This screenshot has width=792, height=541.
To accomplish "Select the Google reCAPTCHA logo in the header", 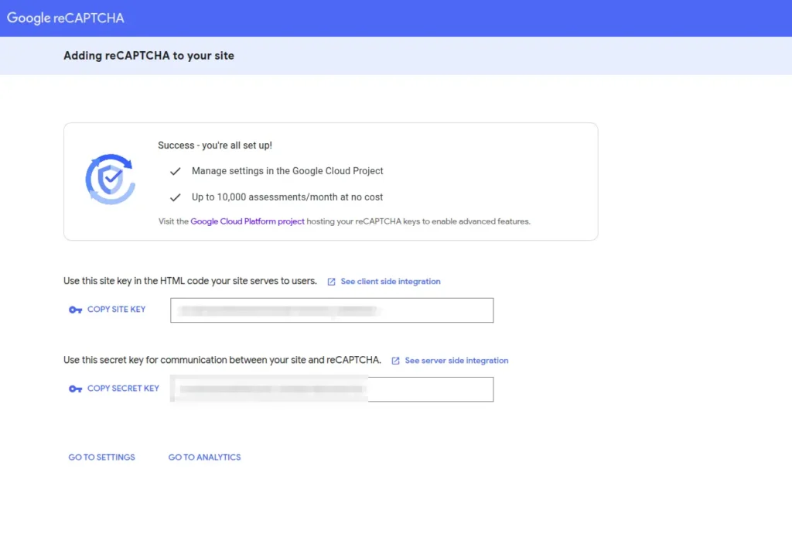I will coord(65,17).
